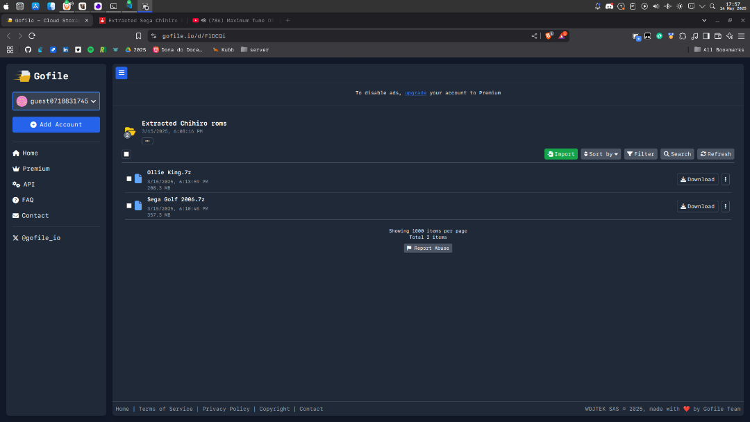Open the Spotify bookmark
Image resolution: width=750 pixels, height=422 pixels.
[x=90, y=50]
